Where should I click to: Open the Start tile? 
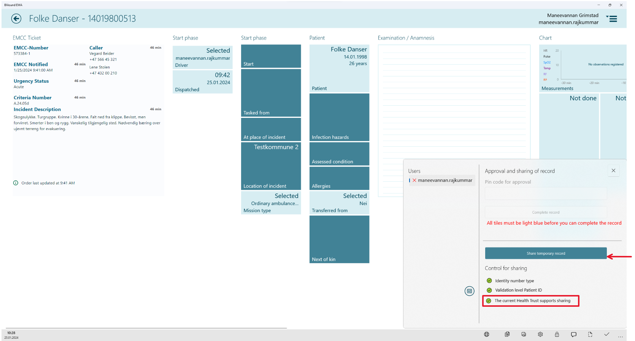(271, 56)
